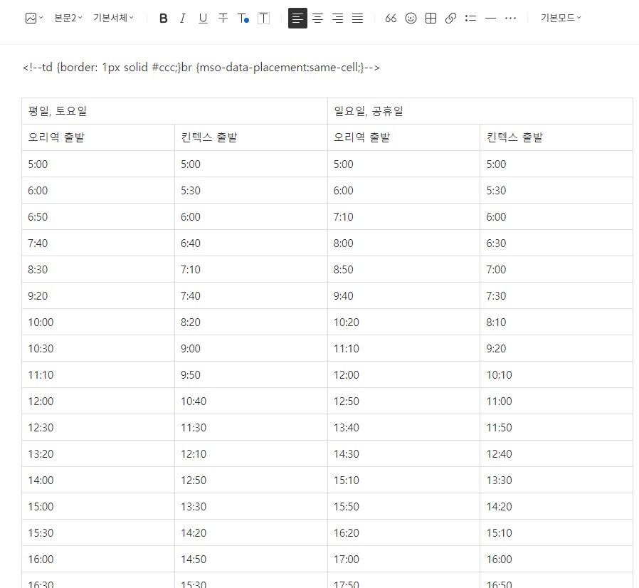Insert a hyperlink
This screenshot has height=588, width=639.
(x=450, y=19)
